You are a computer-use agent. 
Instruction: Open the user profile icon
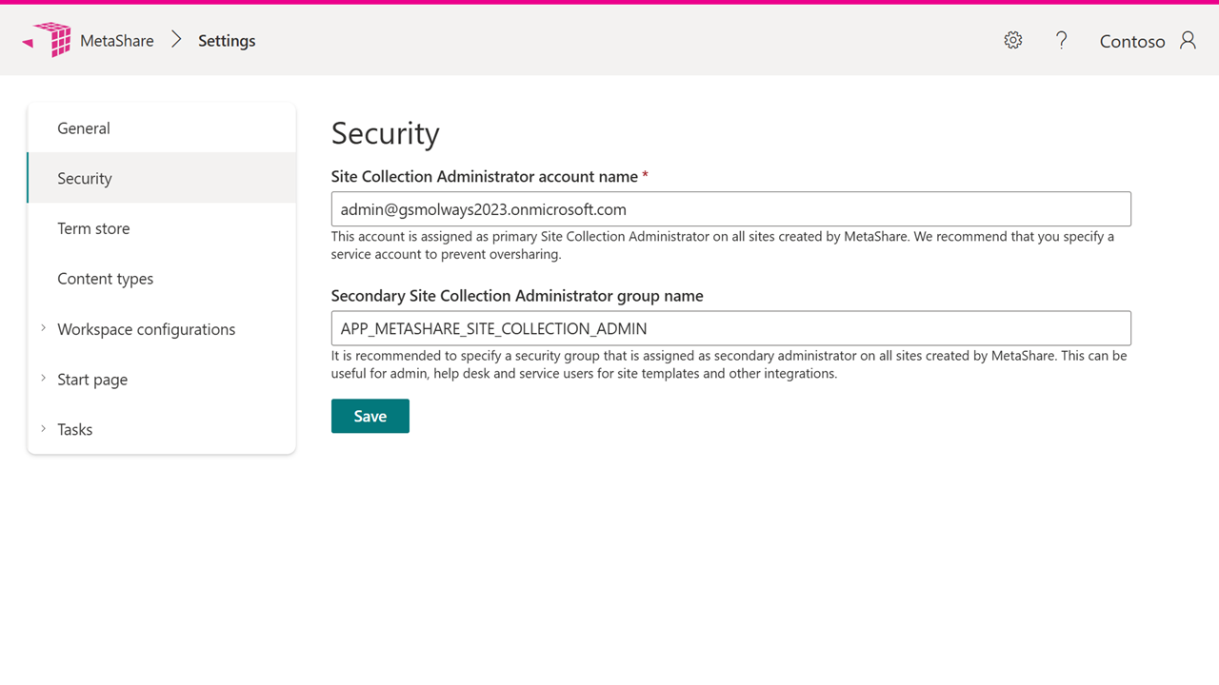point(1188,40)
